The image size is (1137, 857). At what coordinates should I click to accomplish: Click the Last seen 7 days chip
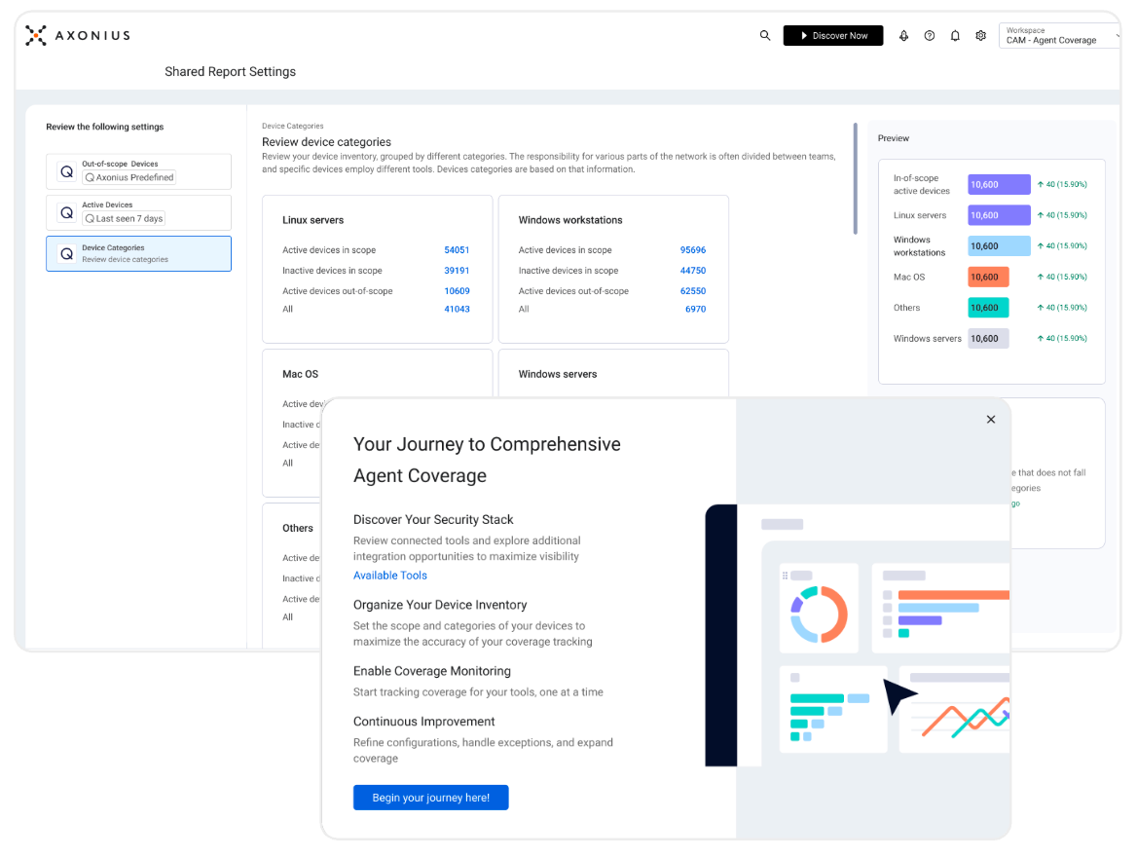click(124, 218)
